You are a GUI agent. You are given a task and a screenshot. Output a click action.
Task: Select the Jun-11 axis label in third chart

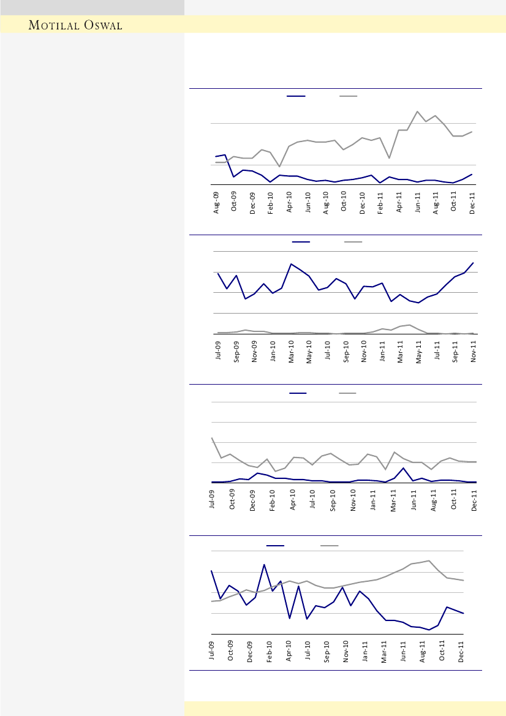point(413,499)
